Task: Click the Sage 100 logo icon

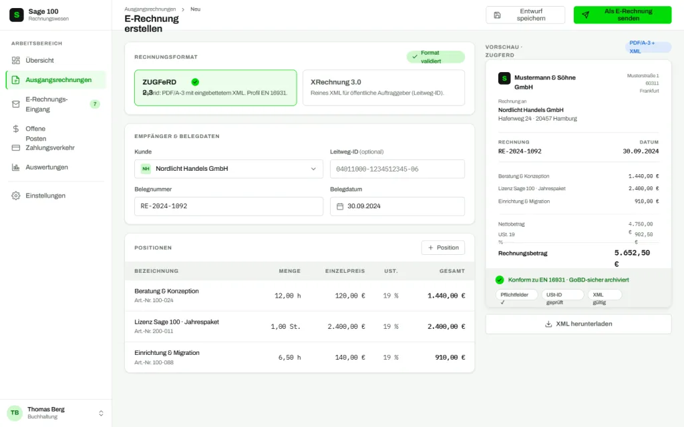Action: (x=17, y=15)
